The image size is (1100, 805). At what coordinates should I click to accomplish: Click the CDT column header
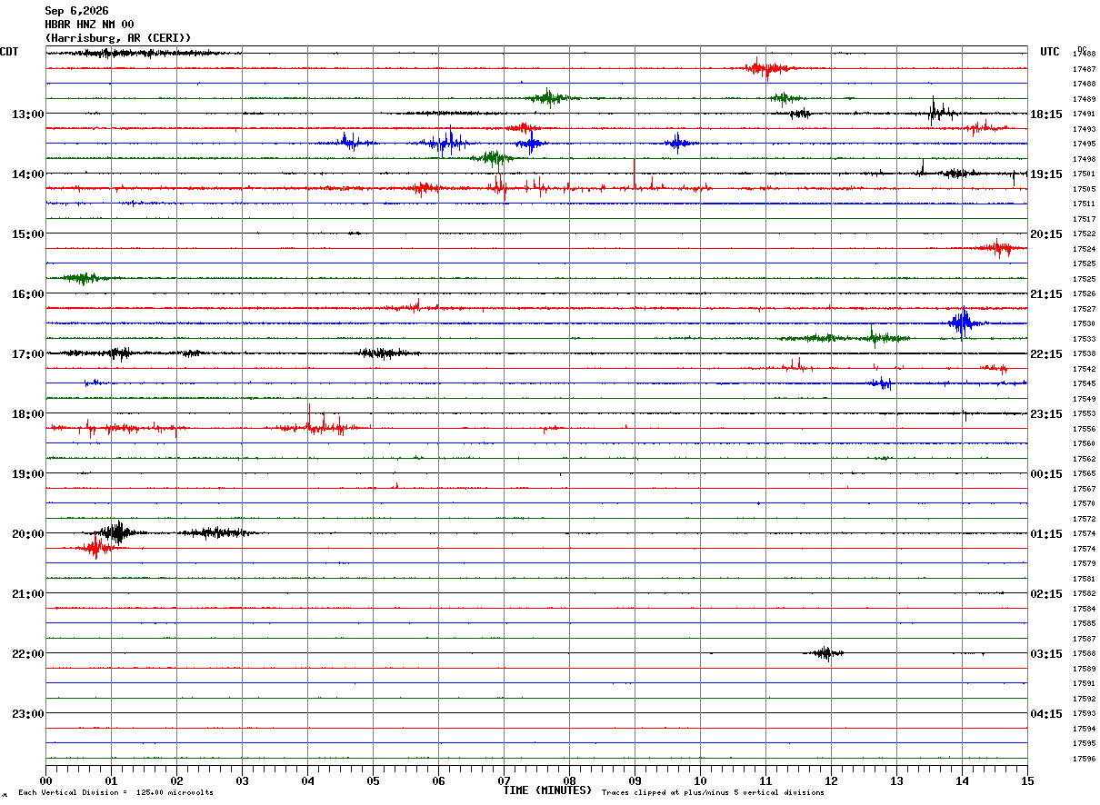(x=10, y=52)
